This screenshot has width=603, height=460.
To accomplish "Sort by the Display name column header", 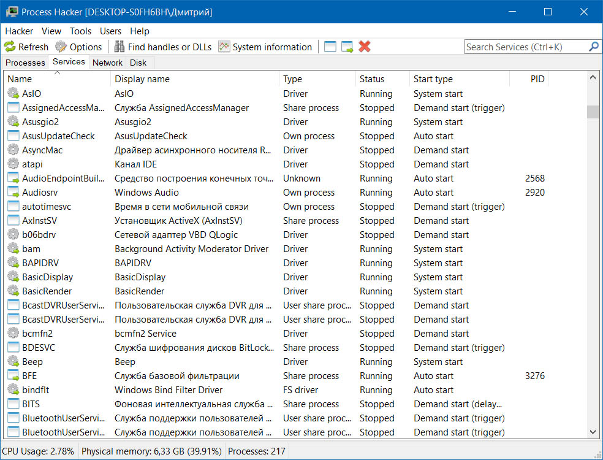I will click(195, 79).
